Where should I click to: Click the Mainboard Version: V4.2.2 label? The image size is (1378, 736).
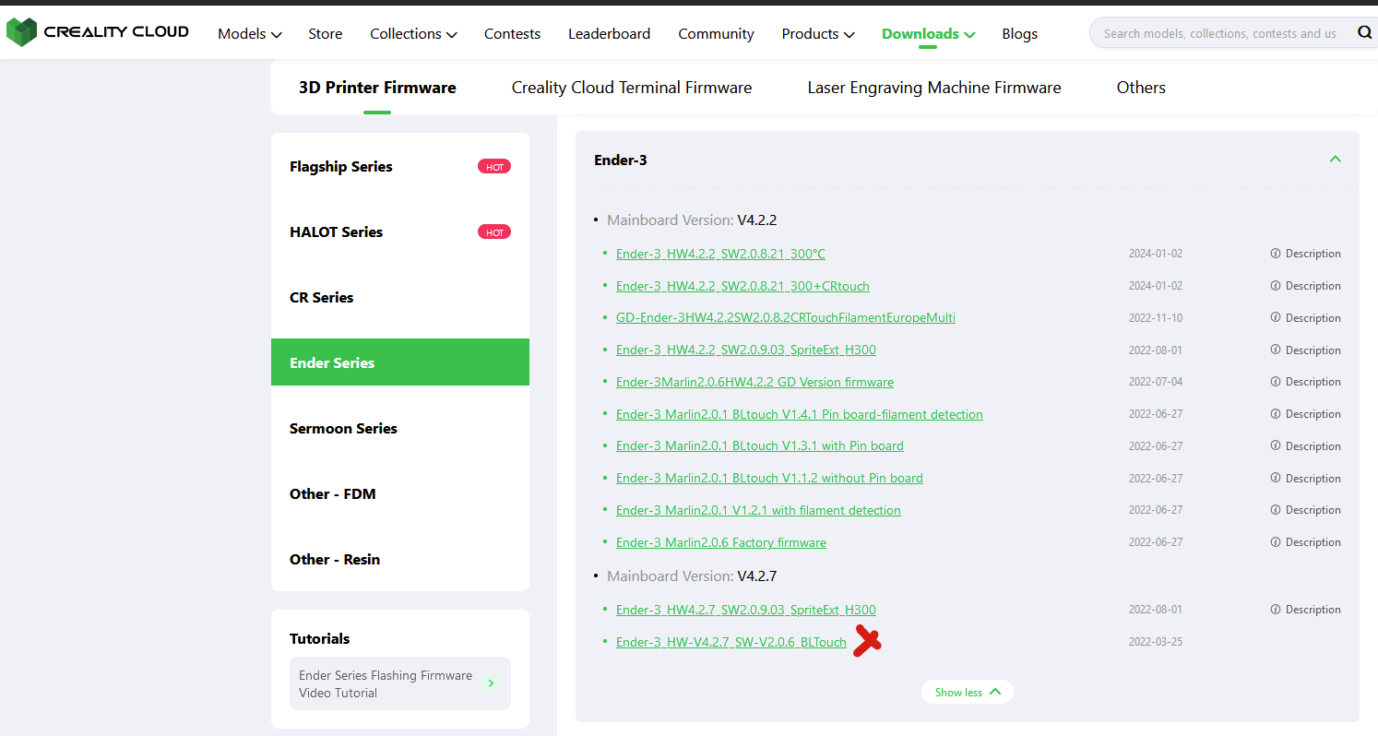point(692,220)
